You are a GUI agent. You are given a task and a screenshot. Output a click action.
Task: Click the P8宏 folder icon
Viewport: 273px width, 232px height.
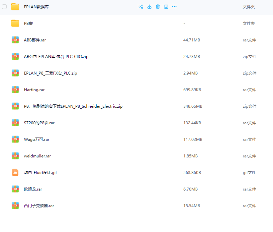point(15,23)
